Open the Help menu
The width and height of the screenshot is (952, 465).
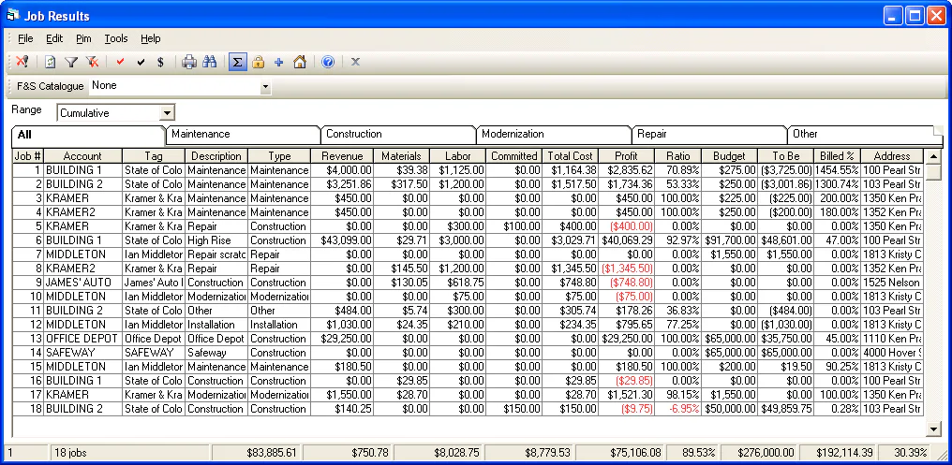pyautogui.click(x=151, y=38)
